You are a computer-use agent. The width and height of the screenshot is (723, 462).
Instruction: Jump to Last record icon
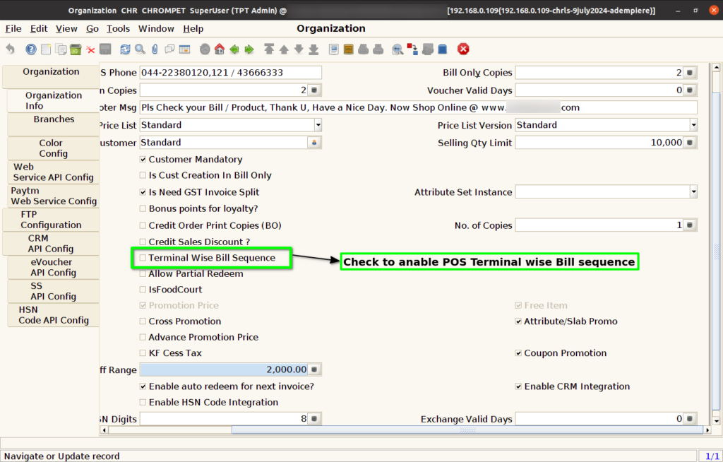[313, 49]
